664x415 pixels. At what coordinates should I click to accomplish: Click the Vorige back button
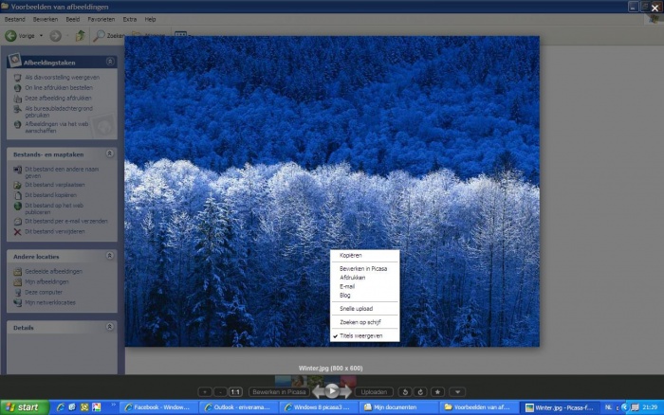coord(20,36)
